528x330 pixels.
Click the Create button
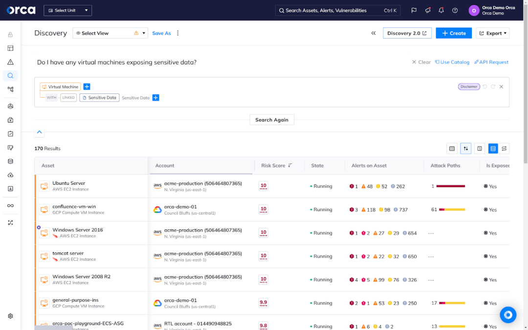[x=454, y=33]
